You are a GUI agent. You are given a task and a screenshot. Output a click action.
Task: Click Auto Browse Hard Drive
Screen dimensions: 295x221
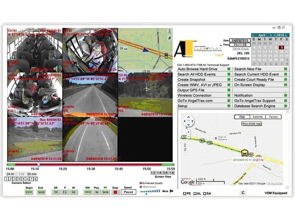pyautogui.click(x=205, y=69)
